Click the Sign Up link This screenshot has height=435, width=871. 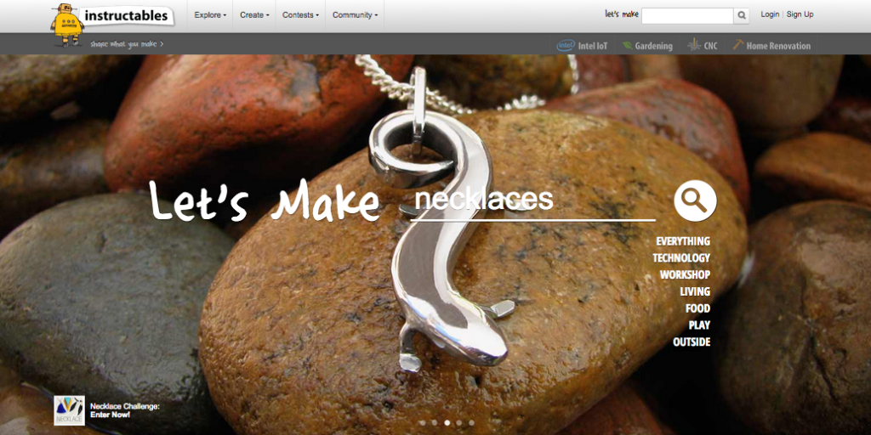click(800, 14)
